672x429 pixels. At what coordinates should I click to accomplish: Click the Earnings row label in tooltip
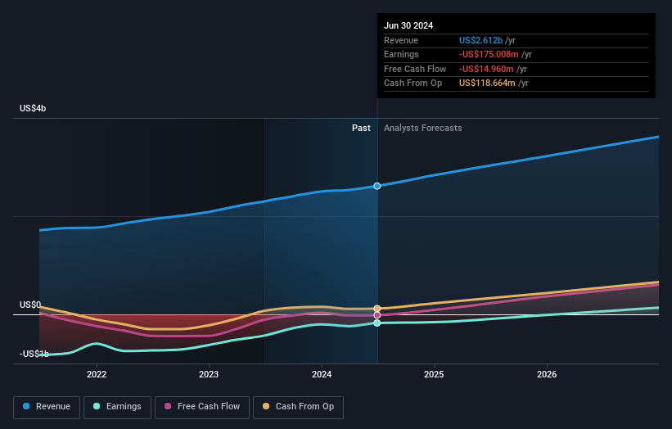(x=401, y=54)
